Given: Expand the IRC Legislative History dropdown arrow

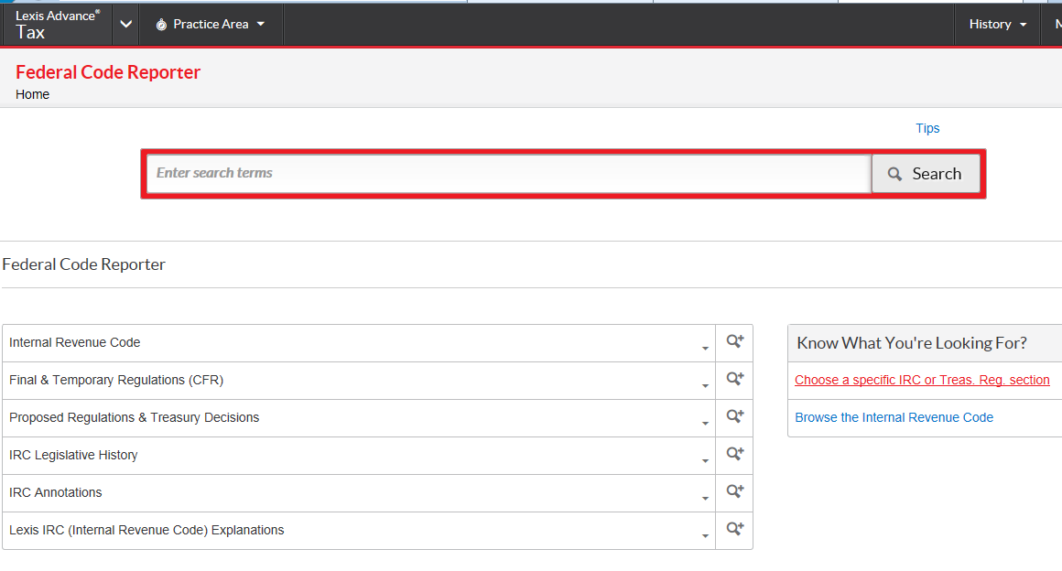Looking at the screenshot, I should 705,460.
